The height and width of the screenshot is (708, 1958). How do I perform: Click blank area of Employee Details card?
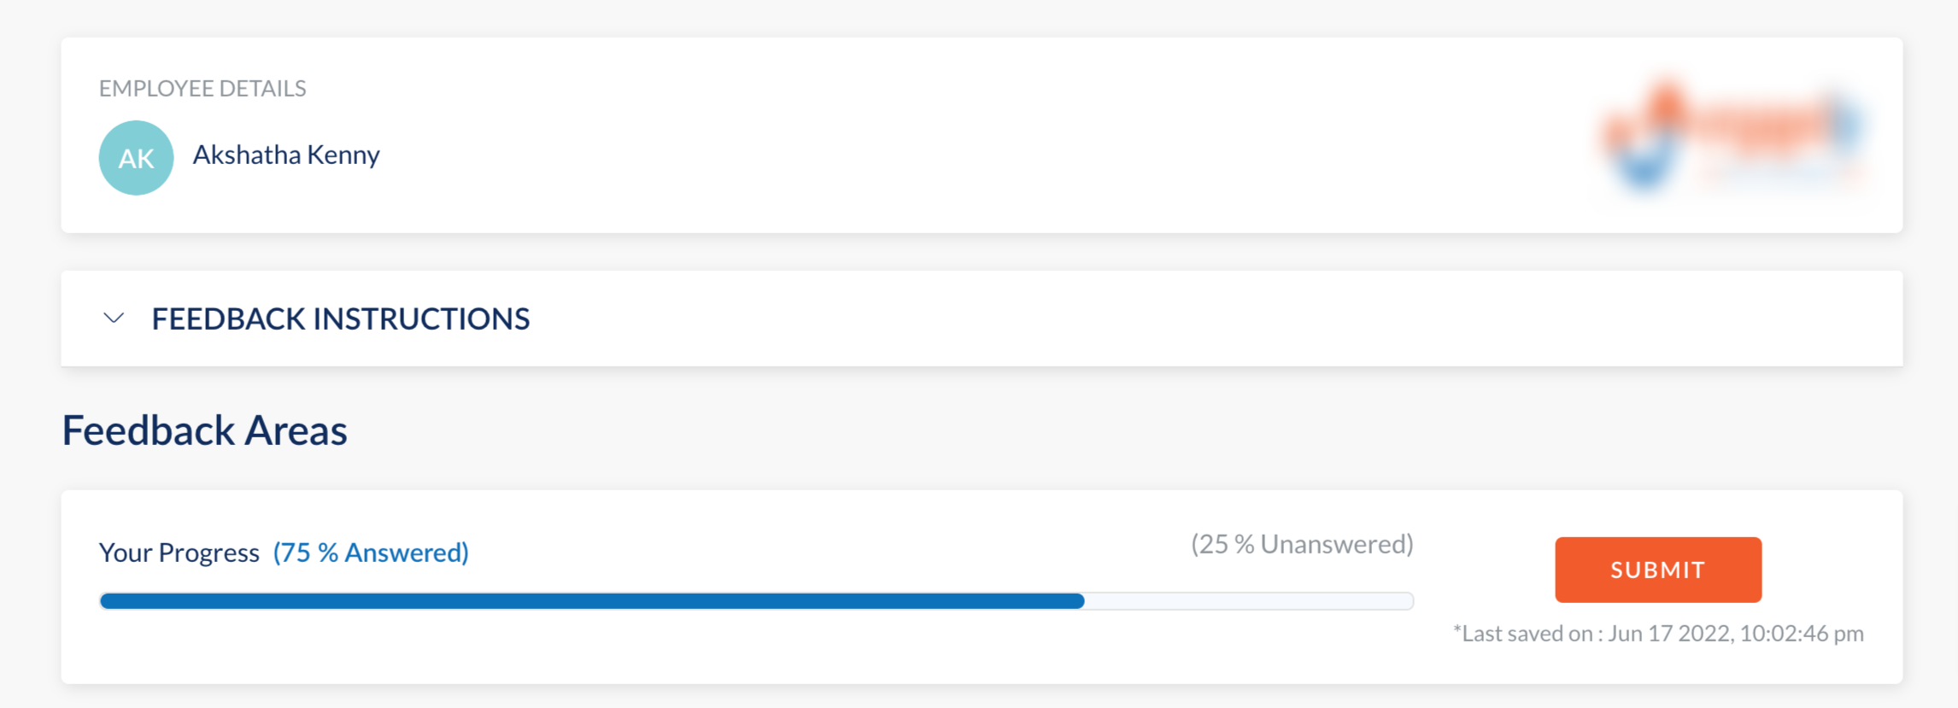point(940,137)
